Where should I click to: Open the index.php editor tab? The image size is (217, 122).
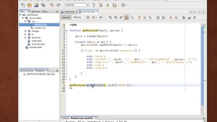(x=69, y=12)
